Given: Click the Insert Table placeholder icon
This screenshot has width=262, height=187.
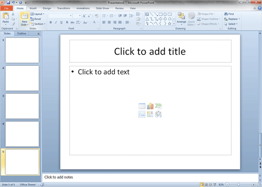Looking at the screenshot, I should coord(142,106).
